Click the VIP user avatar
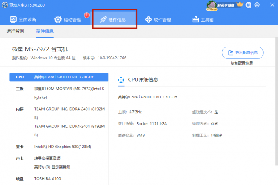The height and width of the screenshot is (185, 278). pos(211,5)
